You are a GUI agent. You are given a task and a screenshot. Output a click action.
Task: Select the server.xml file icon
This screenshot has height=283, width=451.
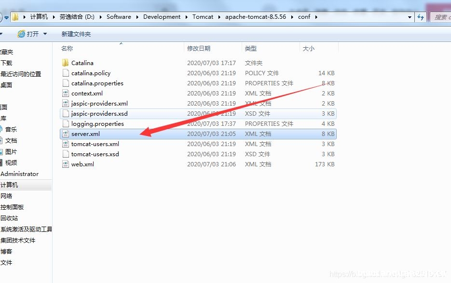(x=66, y=134)
